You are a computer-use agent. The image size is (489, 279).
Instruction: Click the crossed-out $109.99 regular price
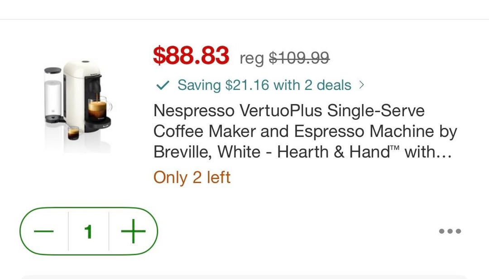(x=299, y=57)
